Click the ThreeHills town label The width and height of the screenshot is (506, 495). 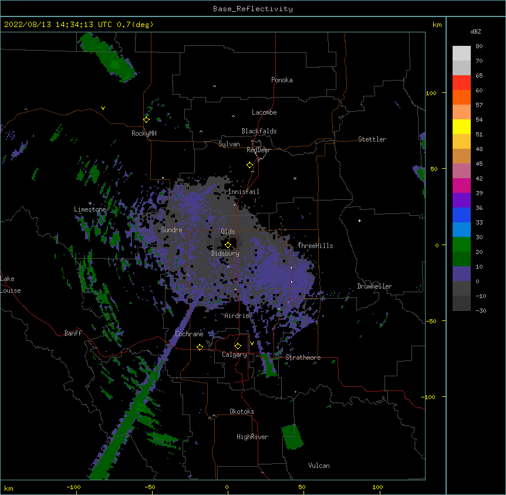pyautogui.click(x=315, y=246)
